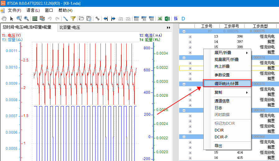Choose DCIR in context menu
This screenshot has height=161, width=279.
click(x=227, y=130)
